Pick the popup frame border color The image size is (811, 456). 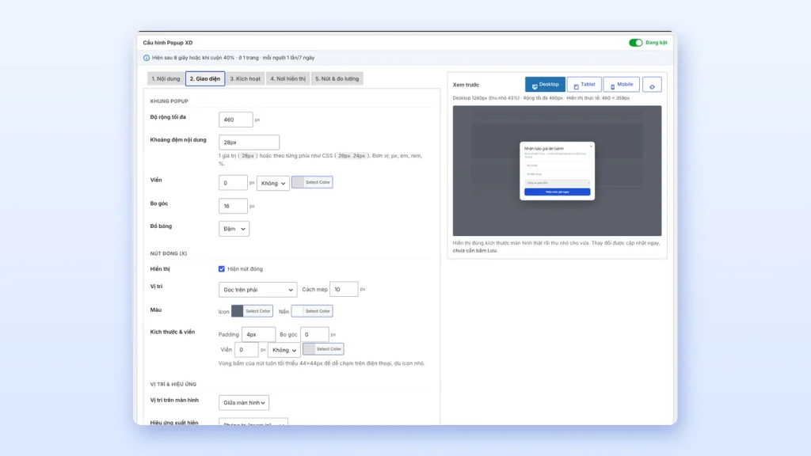click(x=312, y=182)
